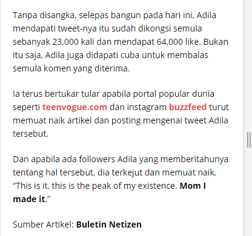Click the bold "Mom I" text
The height and width of the screenshot is (236, 252).
coord(193,186)
